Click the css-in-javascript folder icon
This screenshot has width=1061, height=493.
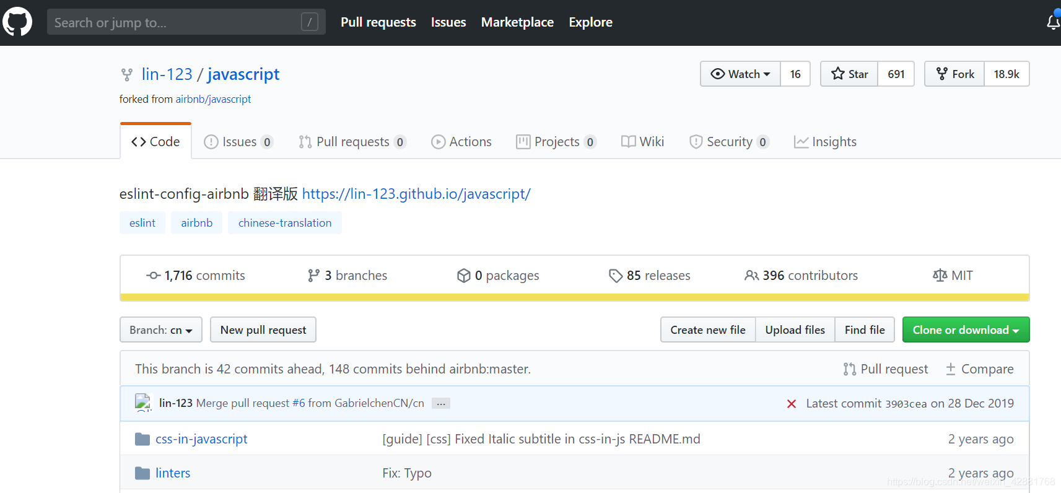142,439
